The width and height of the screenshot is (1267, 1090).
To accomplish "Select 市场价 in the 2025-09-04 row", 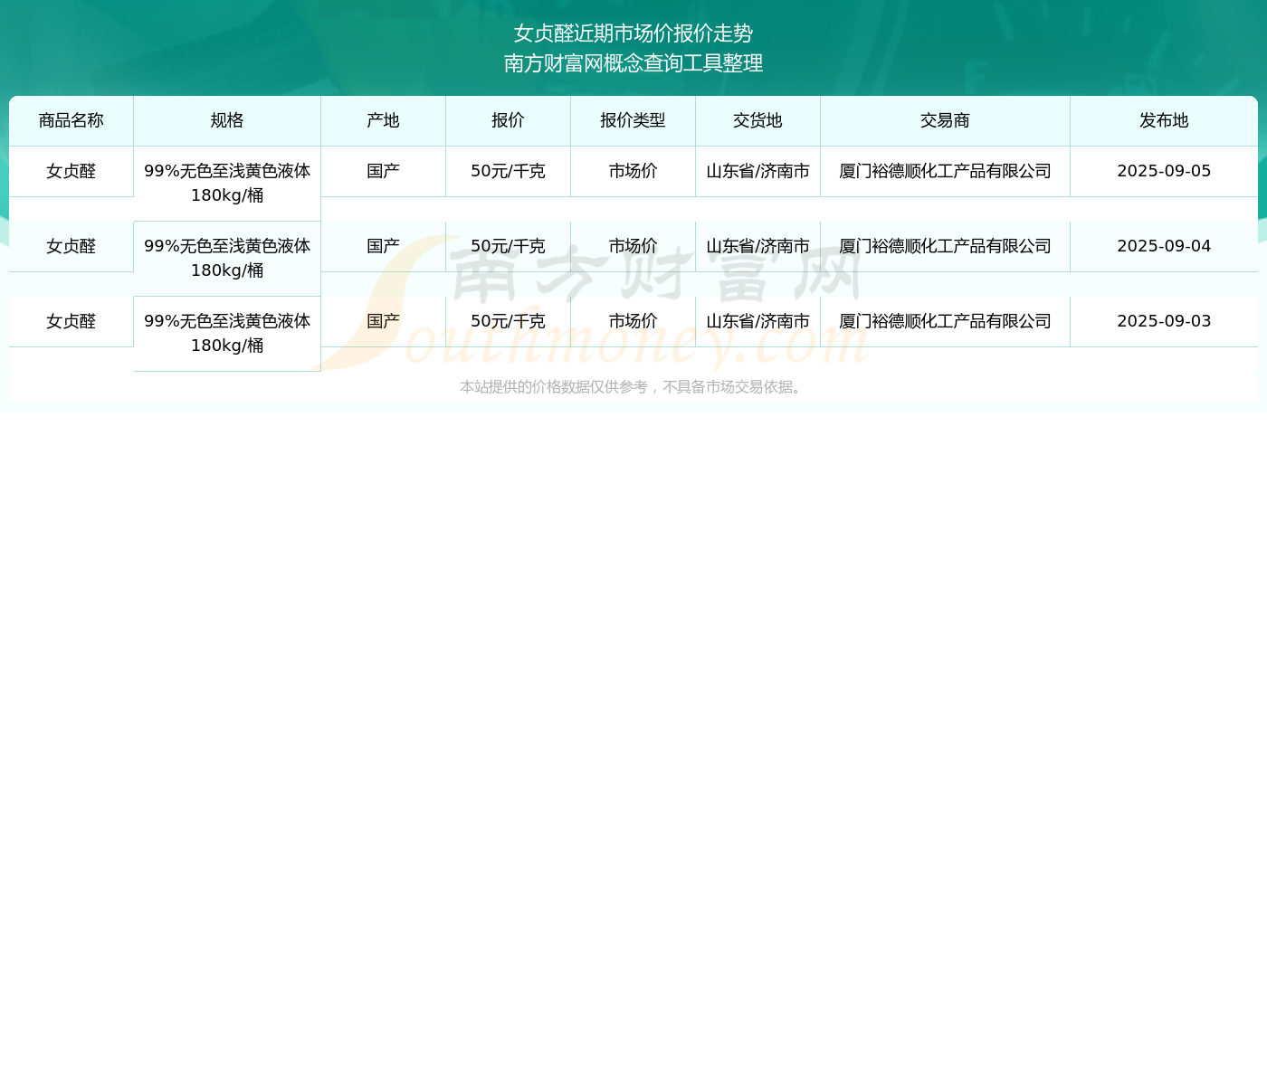I will pyautogui.click(x=633, y=246).
